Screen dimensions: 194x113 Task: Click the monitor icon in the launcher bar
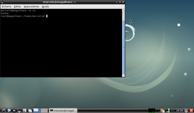click(x=19, y=110)
